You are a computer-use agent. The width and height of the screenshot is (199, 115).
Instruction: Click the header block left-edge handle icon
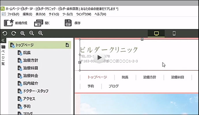(80, 62)
